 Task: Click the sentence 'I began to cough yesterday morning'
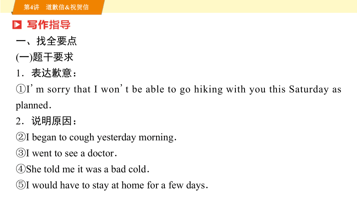click(101, 137)
